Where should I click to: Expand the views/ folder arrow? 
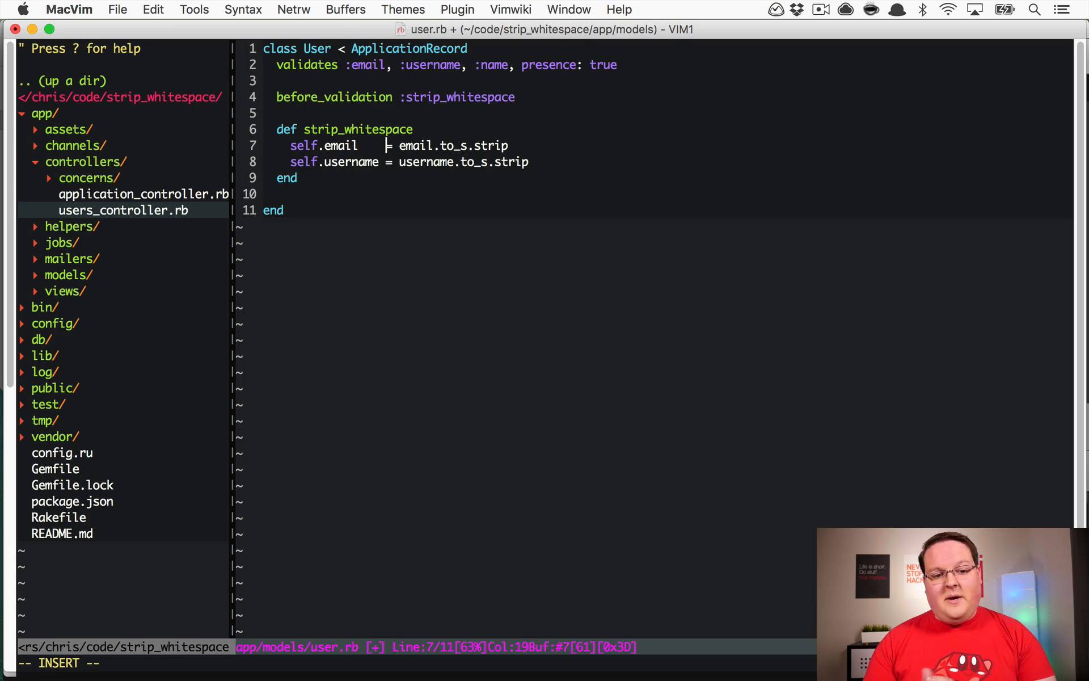tap(35, 292)
